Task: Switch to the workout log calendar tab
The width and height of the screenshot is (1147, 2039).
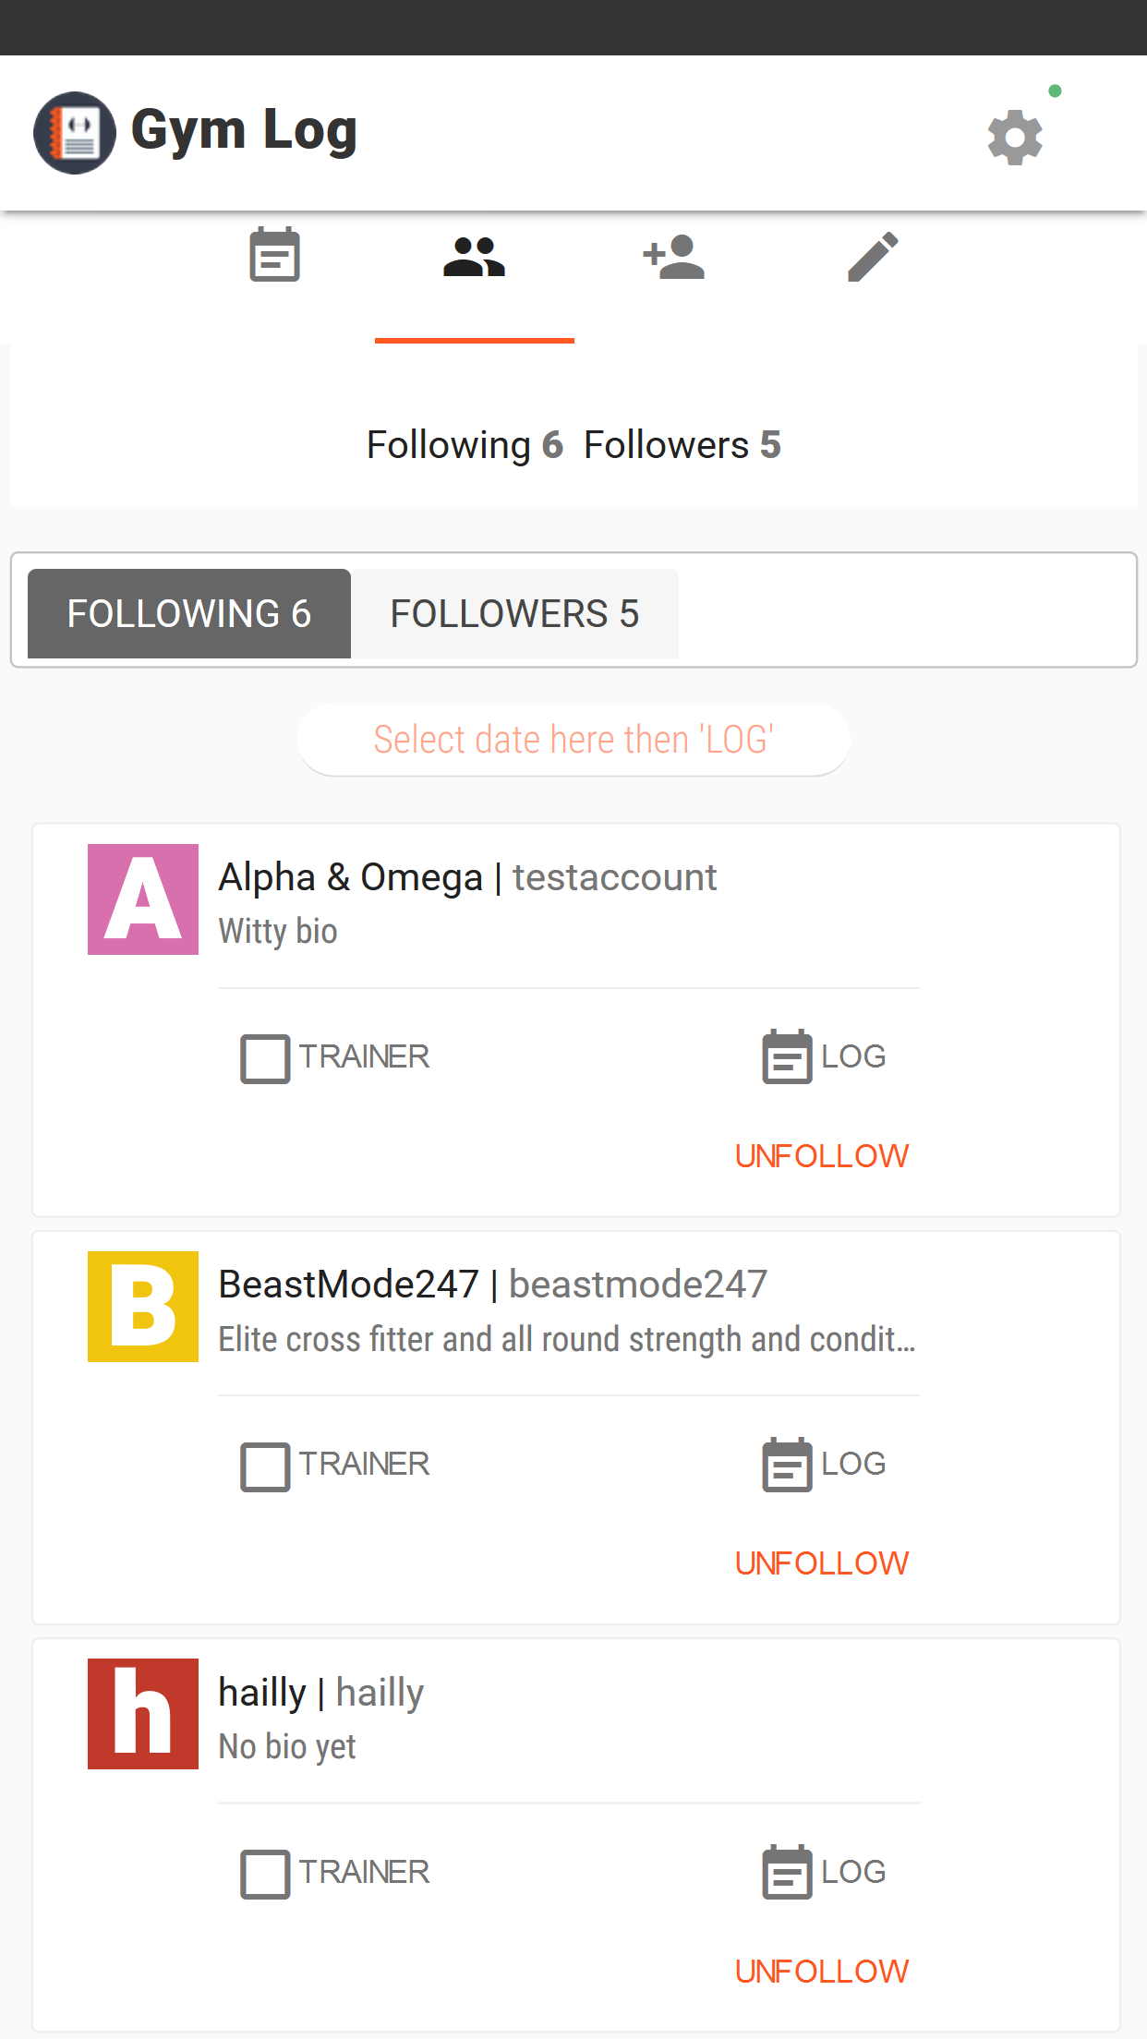Action: tap(274, 255)
